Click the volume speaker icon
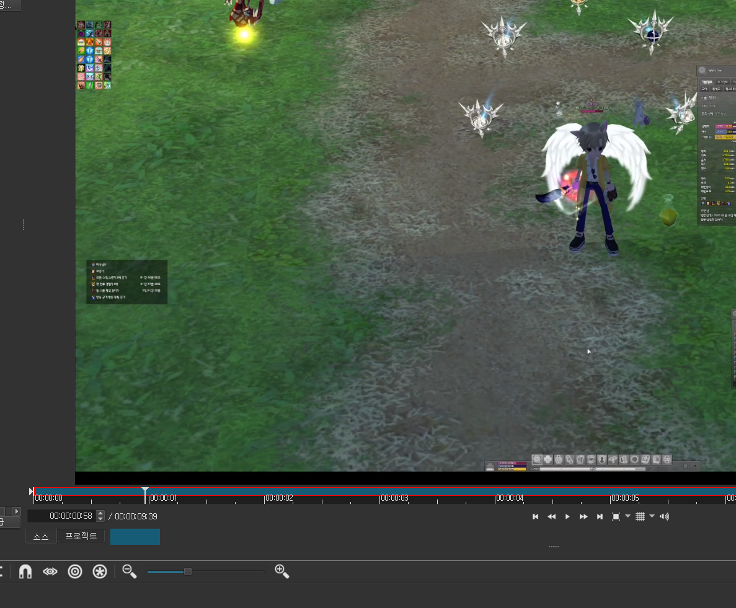 click(x=664, y=516)
